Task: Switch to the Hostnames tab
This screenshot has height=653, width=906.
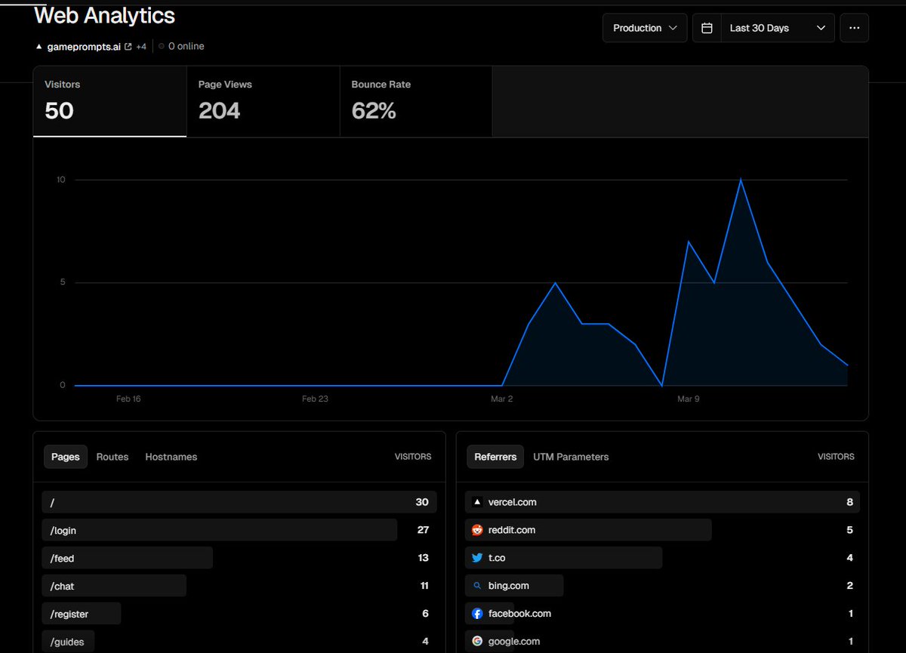Action: (171, 457)
